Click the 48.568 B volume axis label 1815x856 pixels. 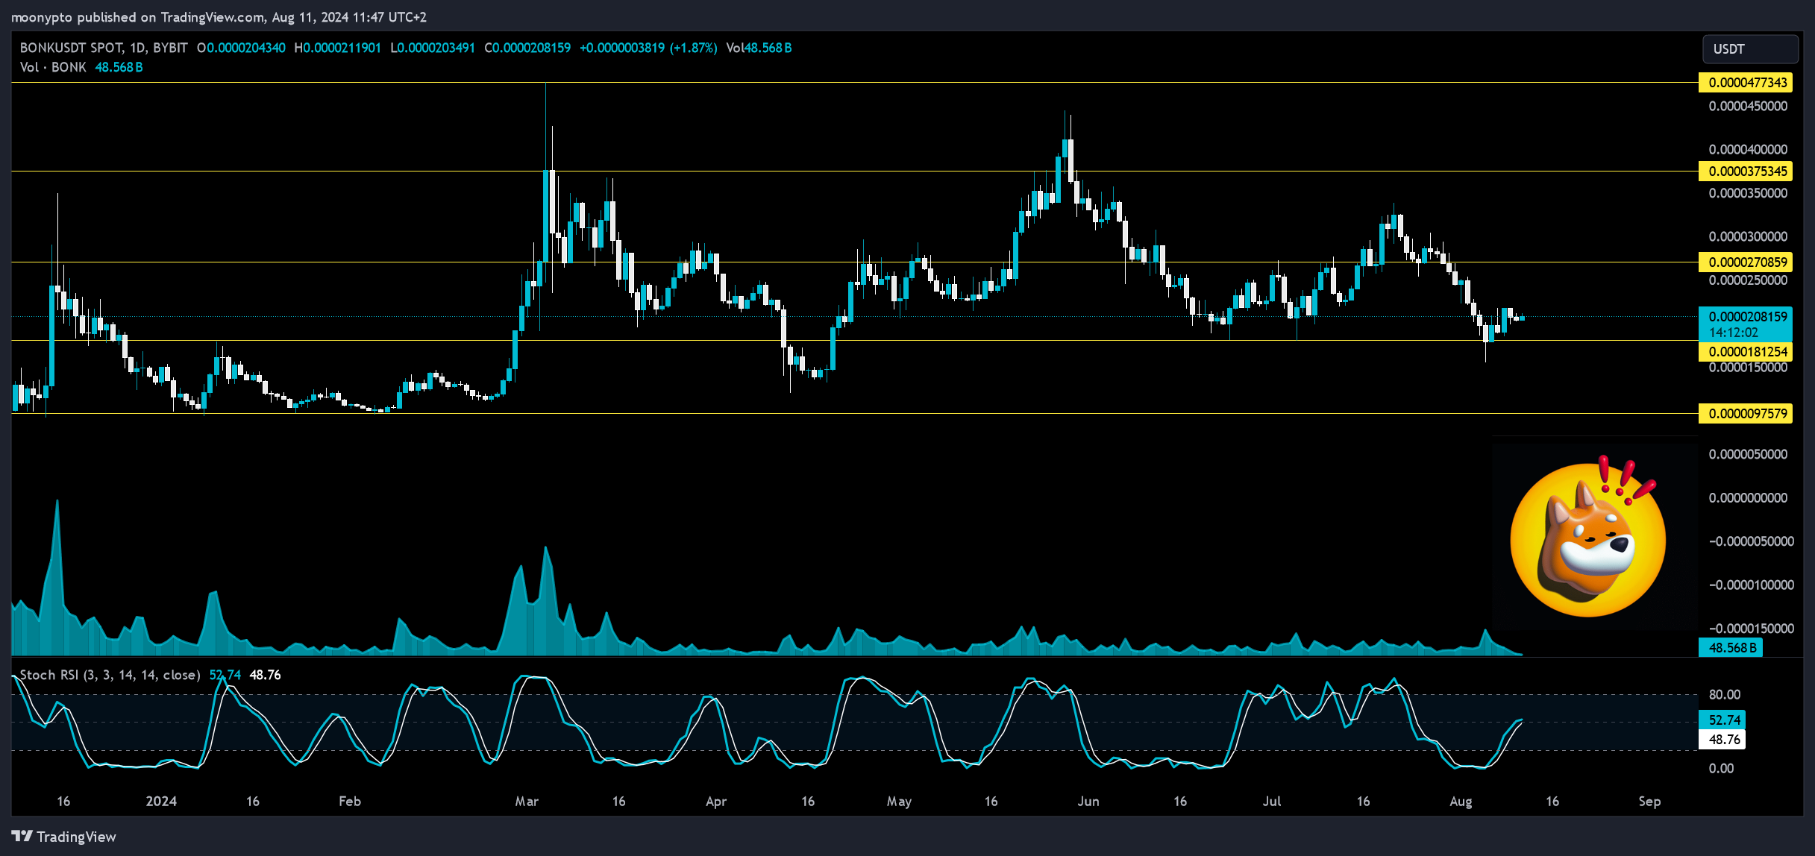coord(1731,648)
